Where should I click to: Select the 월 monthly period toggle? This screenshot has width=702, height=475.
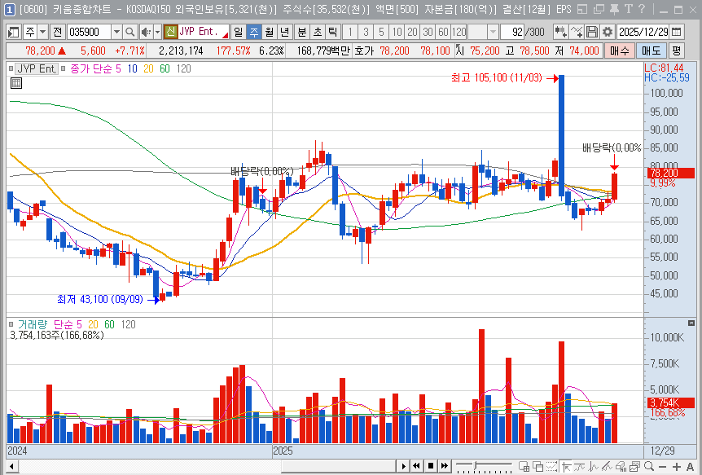click(x=269, y=32)
